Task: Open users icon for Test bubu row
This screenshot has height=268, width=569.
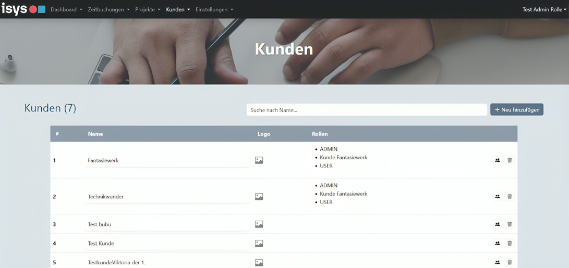Action: click(498, 224)
